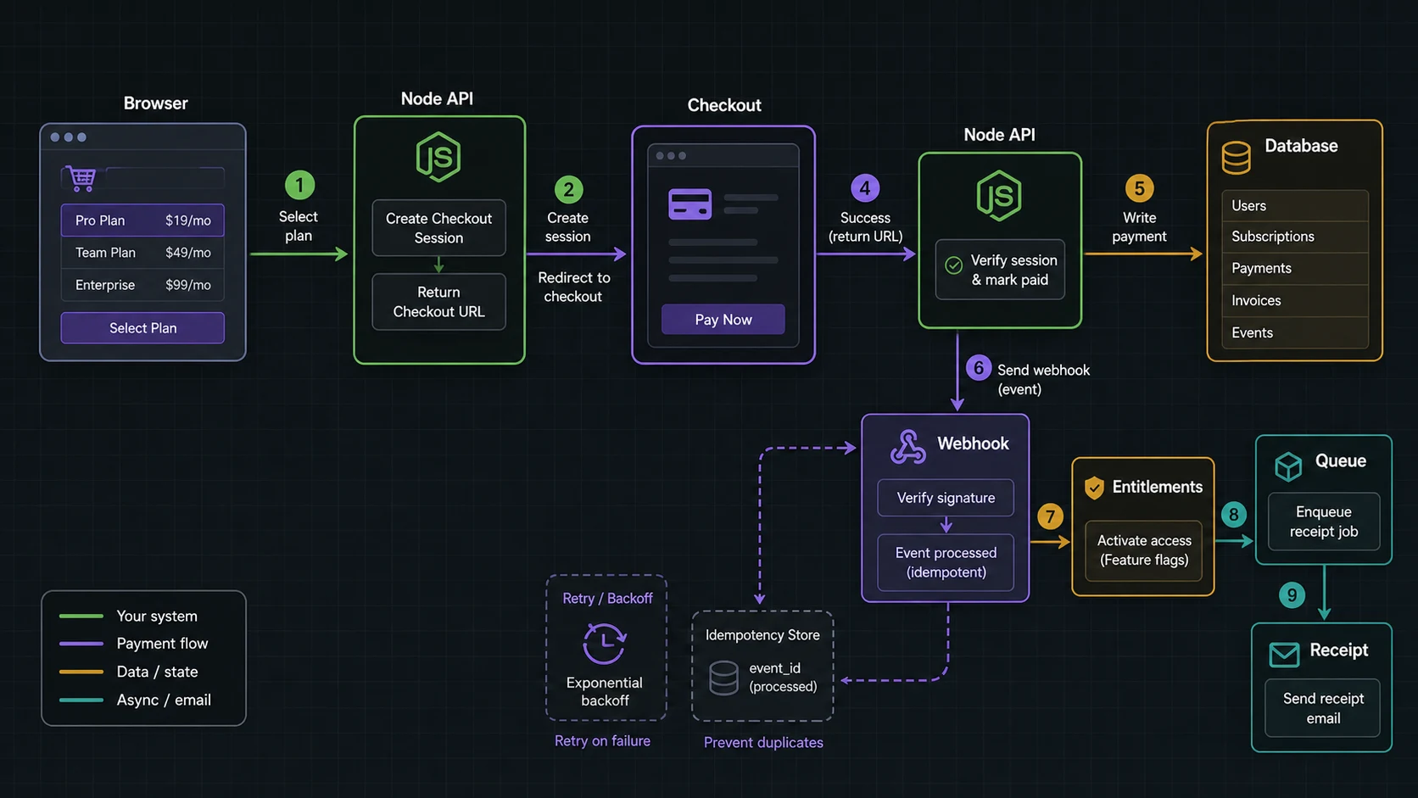
Task: Click the credit card icon in Checkout
Action: 689,204
